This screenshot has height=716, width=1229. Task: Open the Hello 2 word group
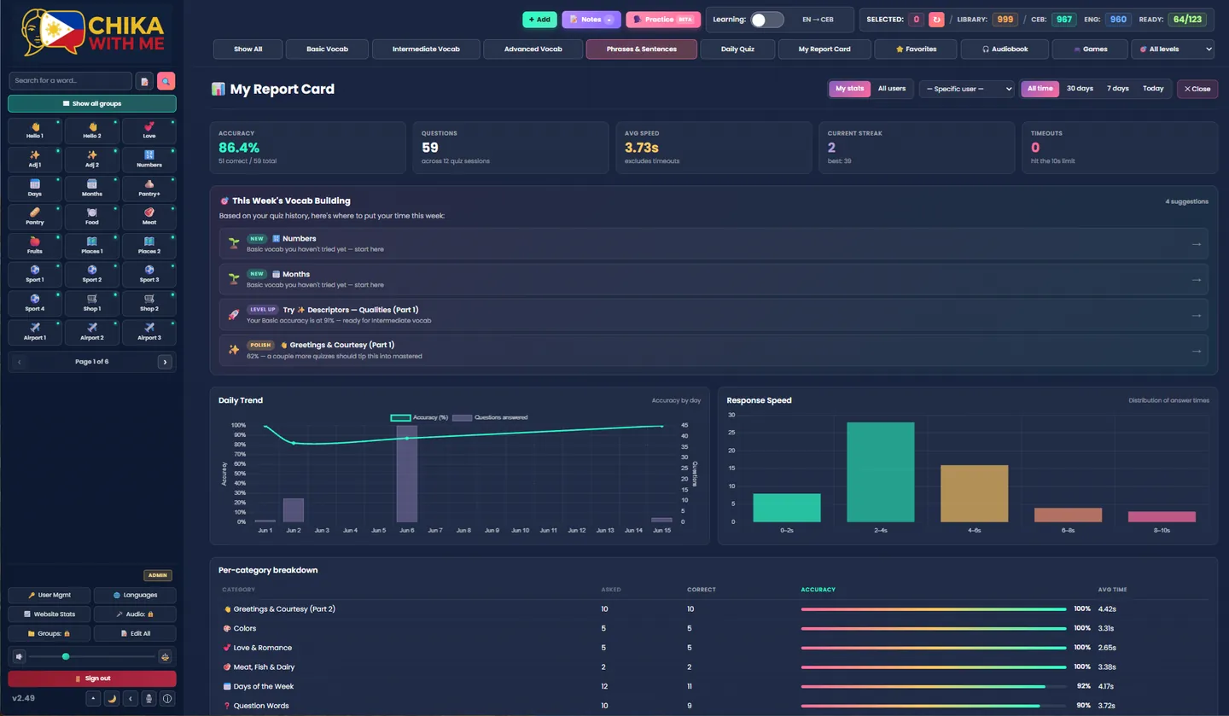(92, 131)
